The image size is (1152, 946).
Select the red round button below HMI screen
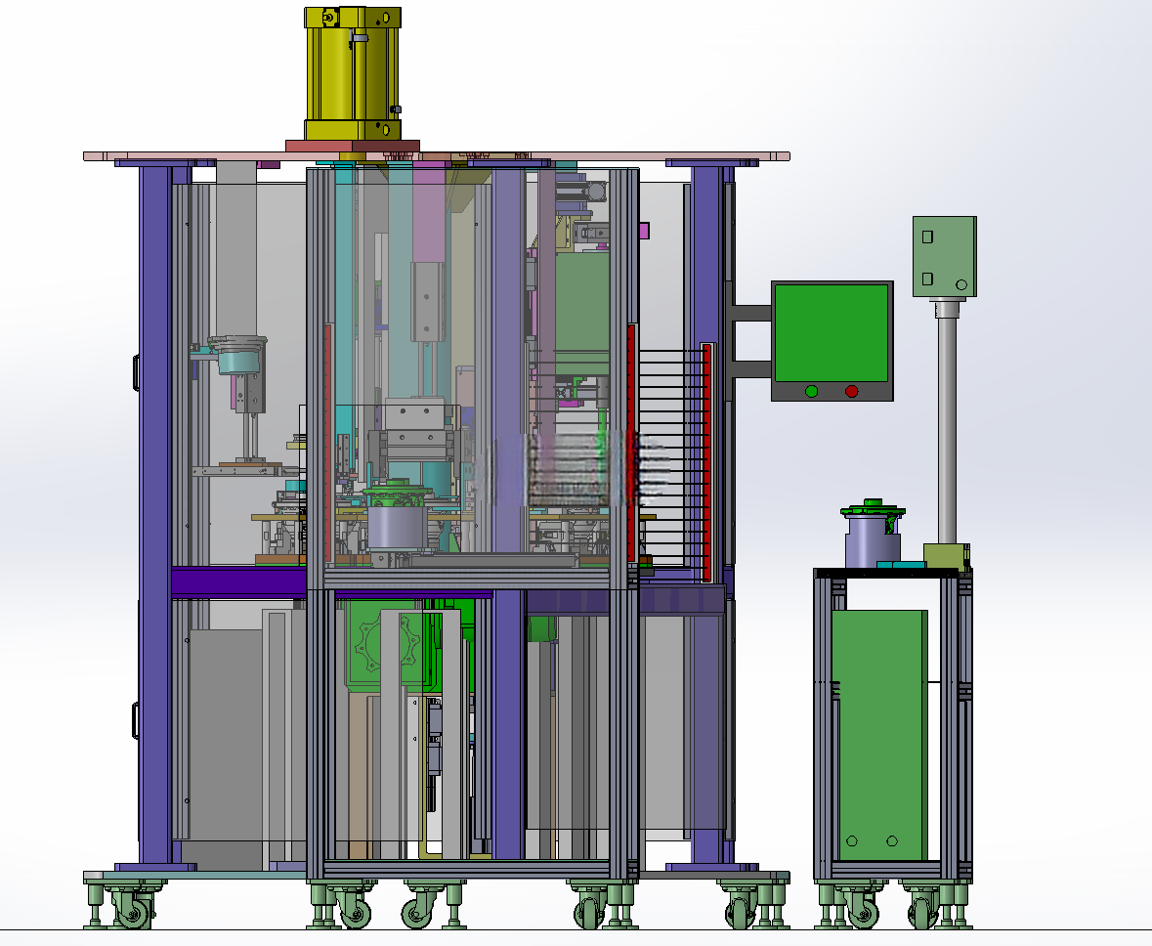tap(851, 391)
